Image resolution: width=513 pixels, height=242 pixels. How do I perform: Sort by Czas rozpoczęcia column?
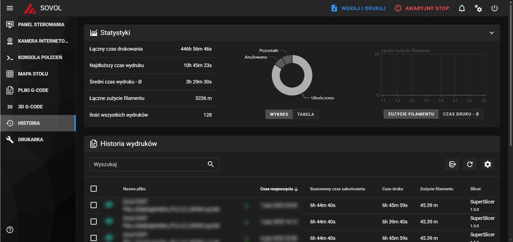(x=279, y=189)
